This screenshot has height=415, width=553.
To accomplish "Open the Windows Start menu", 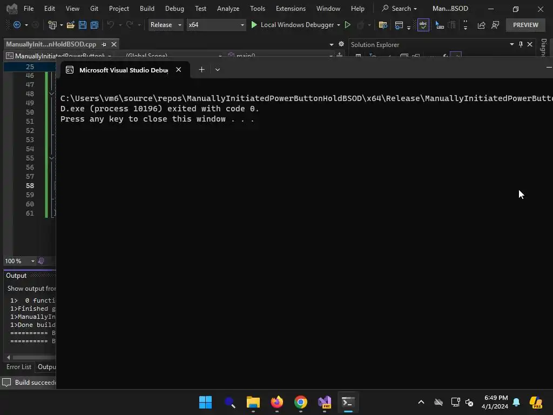I will [205, 402].
